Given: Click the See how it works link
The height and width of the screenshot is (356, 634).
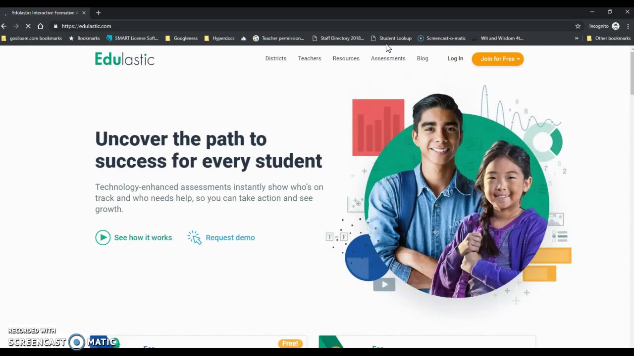Looking at the screenshot, I should [x=143, y=238].
